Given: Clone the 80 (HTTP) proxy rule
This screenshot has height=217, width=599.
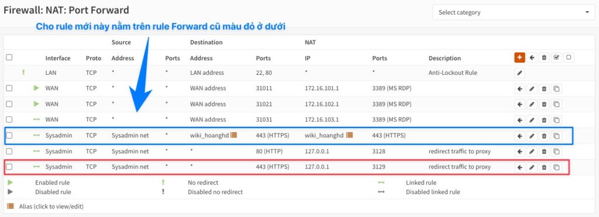Looking at the screenshot, I should click(557, 151).
